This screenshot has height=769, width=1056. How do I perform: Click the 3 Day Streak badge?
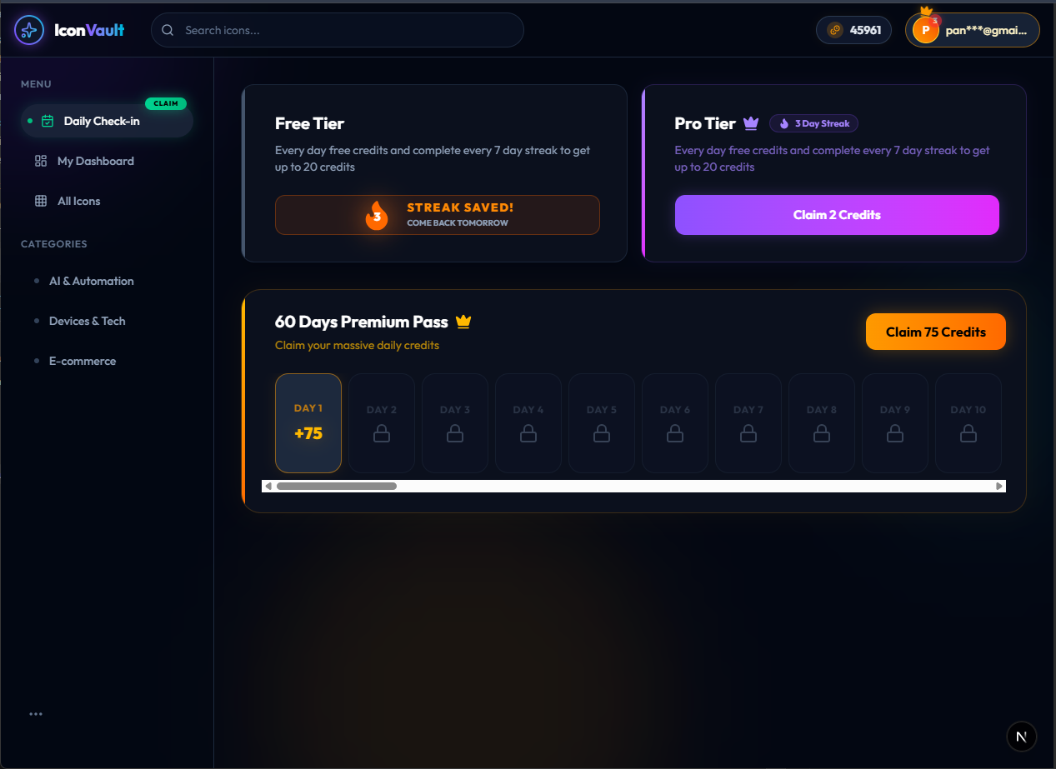point(813,123)
